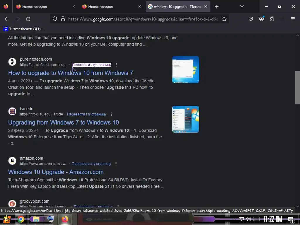Click the 11:22 AM system clock
300x225 pixels.
[273, 219]
